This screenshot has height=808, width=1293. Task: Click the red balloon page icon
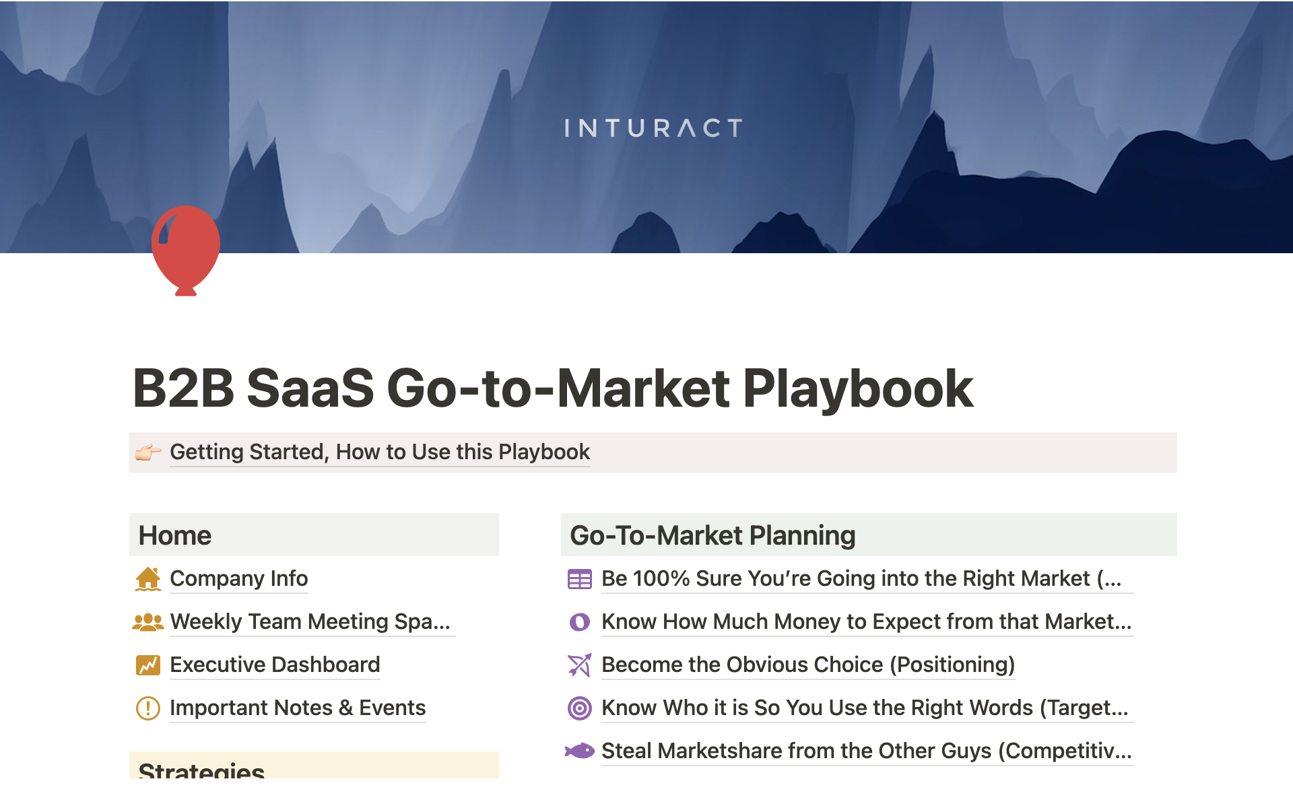pyautogui.click(x=186, y=249)
